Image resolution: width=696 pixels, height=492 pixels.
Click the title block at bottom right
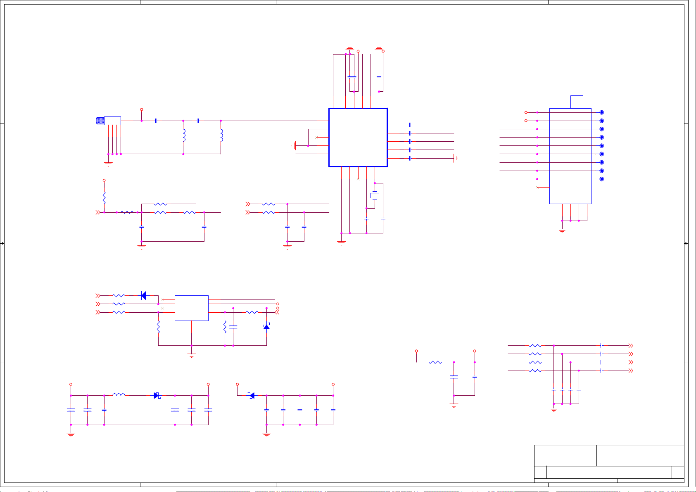pos(609,463)
